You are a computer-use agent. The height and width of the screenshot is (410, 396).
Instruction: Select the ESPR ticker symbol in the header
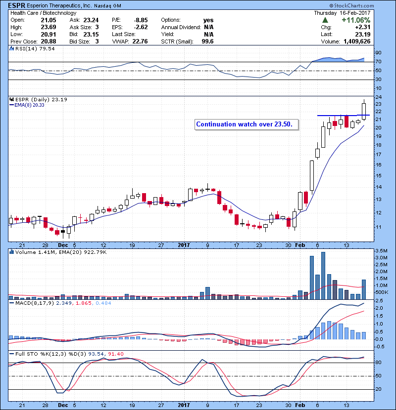point(16,5)
